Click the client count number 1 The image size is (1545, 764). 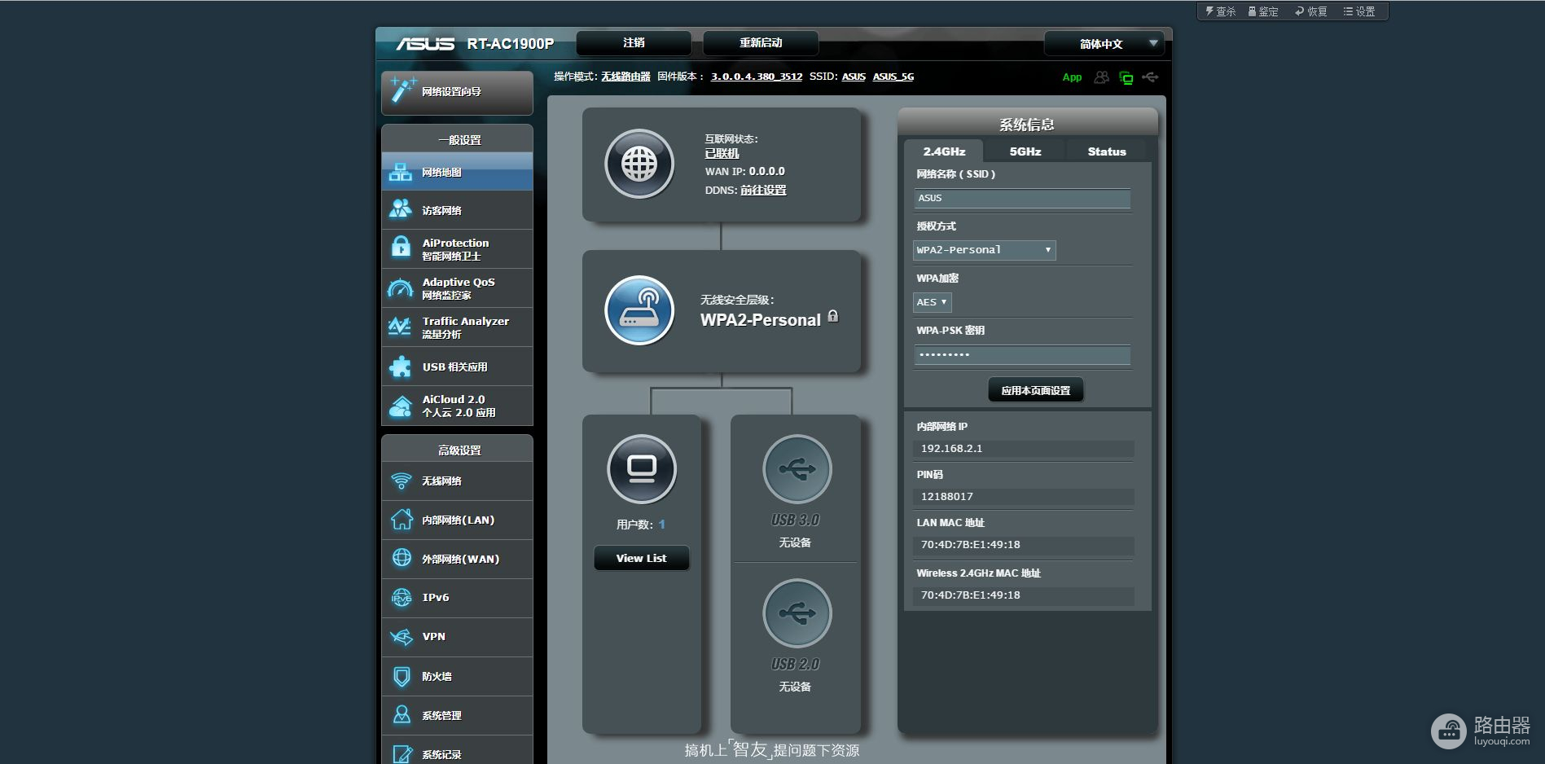click(662, 525)
